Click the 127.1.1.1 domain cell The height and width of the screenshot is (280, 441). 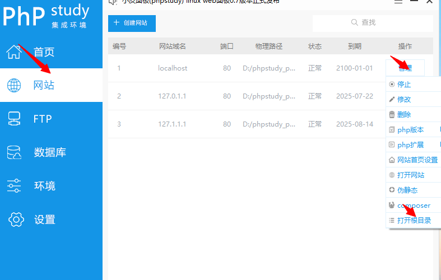pos(172,124)
